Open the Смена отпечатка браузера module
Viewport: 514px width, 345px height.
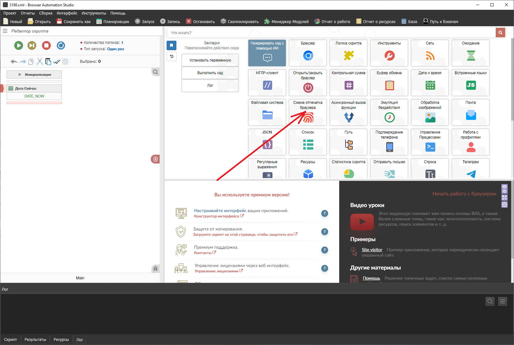point(308,112)
